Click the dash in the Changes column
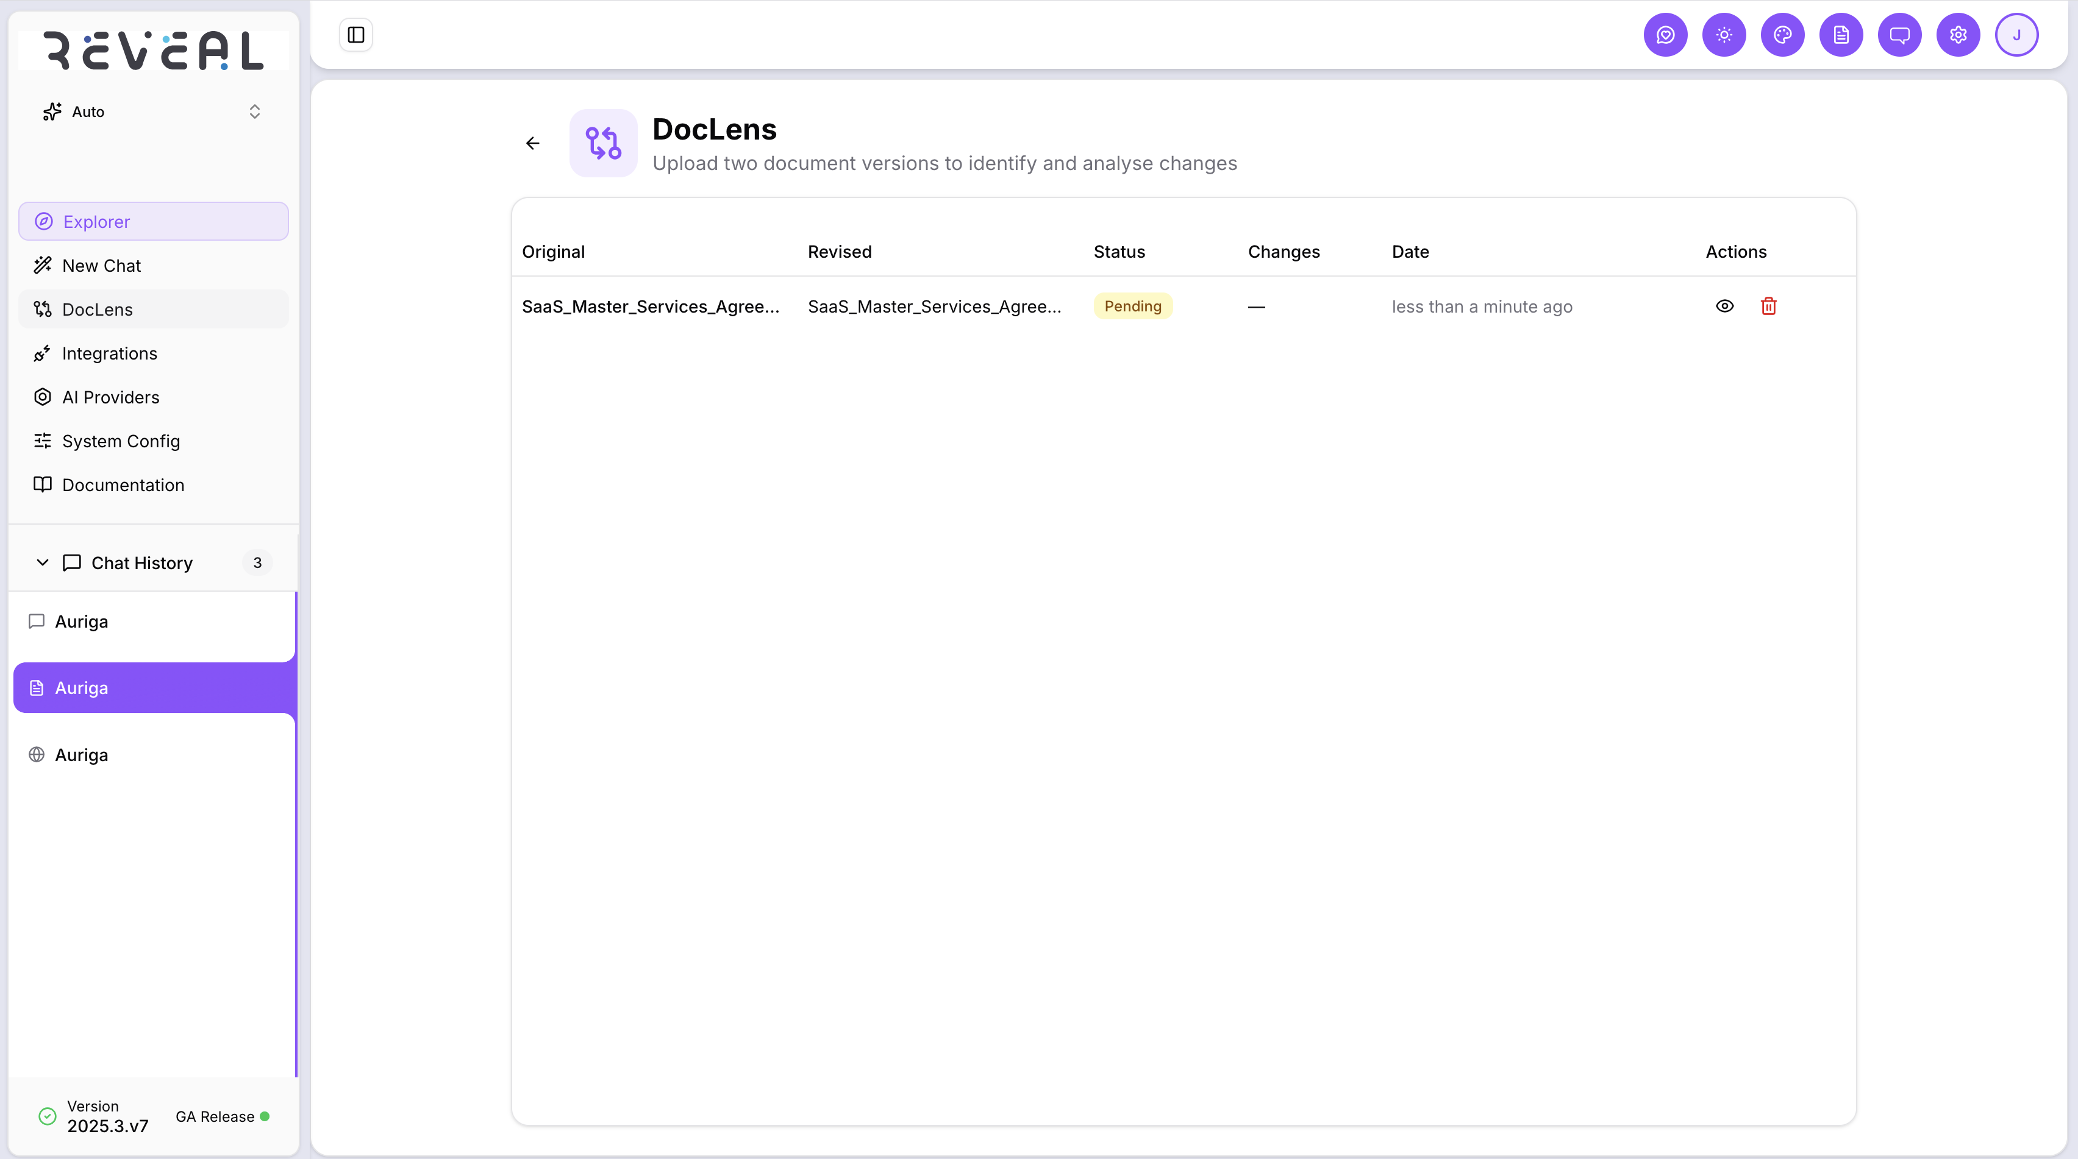The image size is (2078, 1159). 1256,307
